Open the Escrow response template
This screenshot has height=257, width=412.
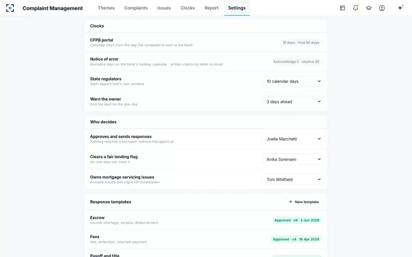206,220
